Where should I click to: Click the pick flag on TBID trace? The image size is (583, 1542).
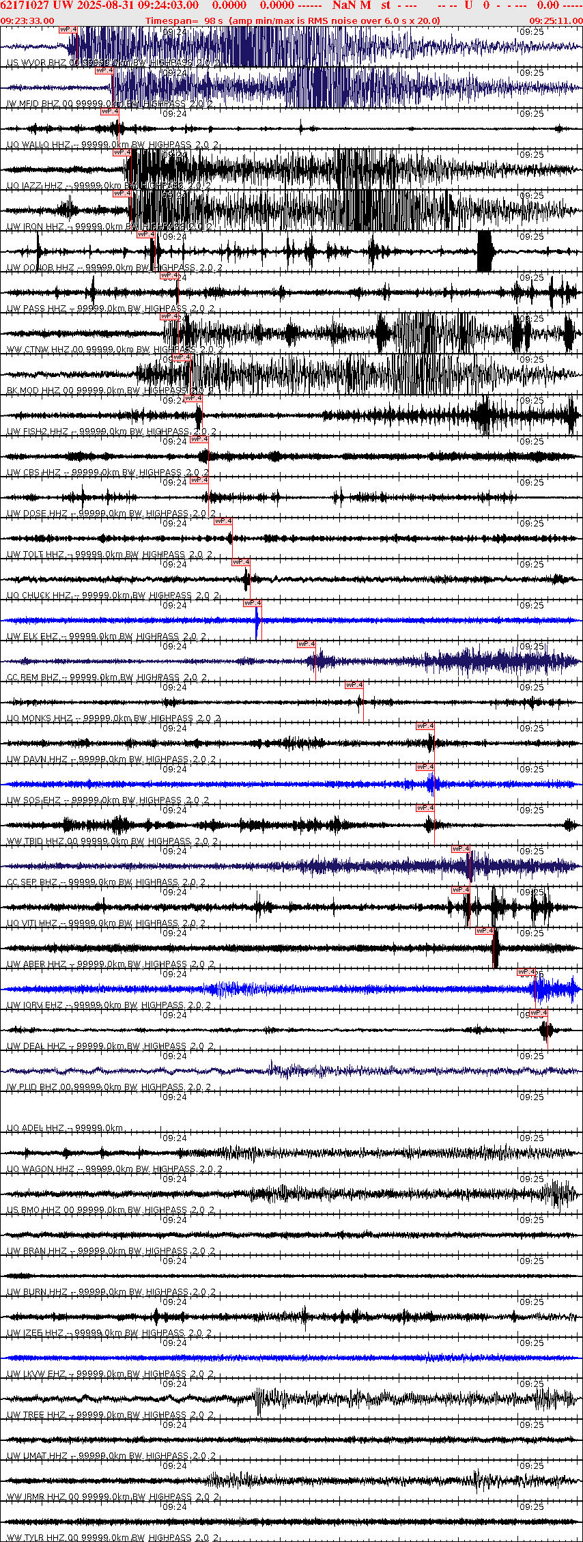click(x=425, y=808)
